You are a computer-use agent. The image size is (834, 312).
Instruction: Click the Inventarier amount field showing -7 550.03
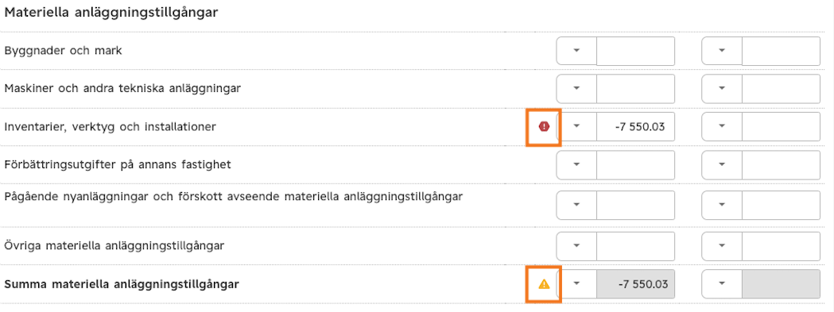click(635, 126)
